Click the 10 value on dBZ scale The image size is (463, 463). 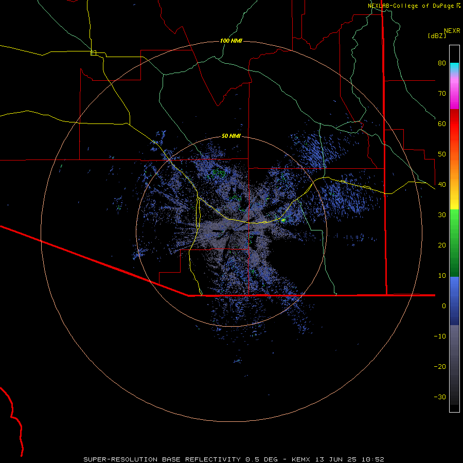point(442,276)
